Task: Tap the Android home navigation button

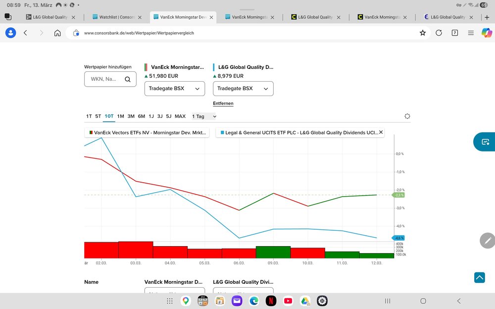Action: pyautogui.click(x=423, y=301)
